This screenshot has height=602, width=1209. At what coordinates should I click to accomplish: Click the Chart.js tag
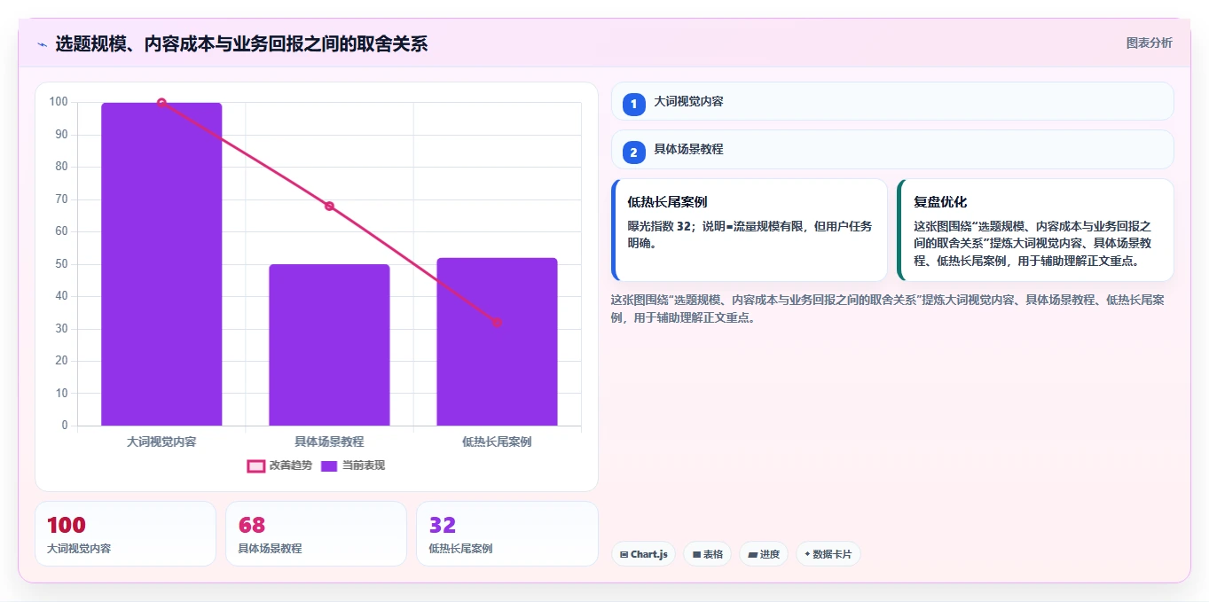tap(643, 554)
